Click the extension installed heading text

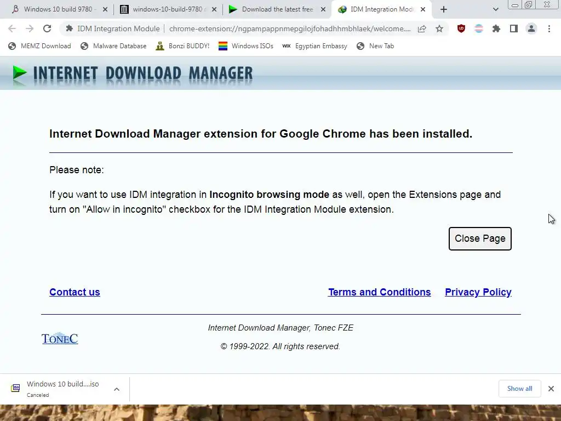[261, 134]
